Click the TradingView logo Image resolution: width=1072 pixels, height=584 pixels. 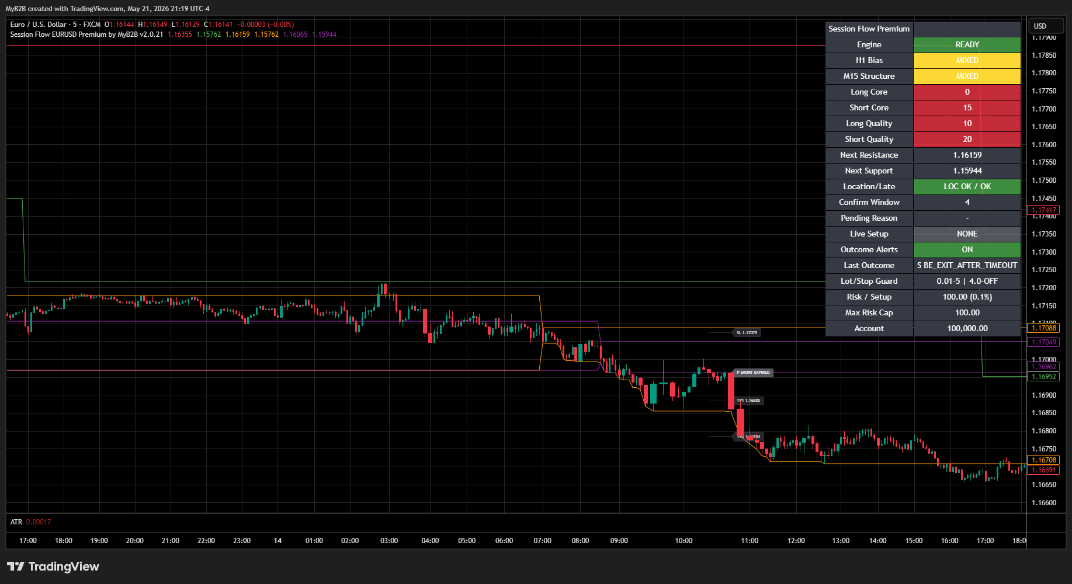[53, 566]
